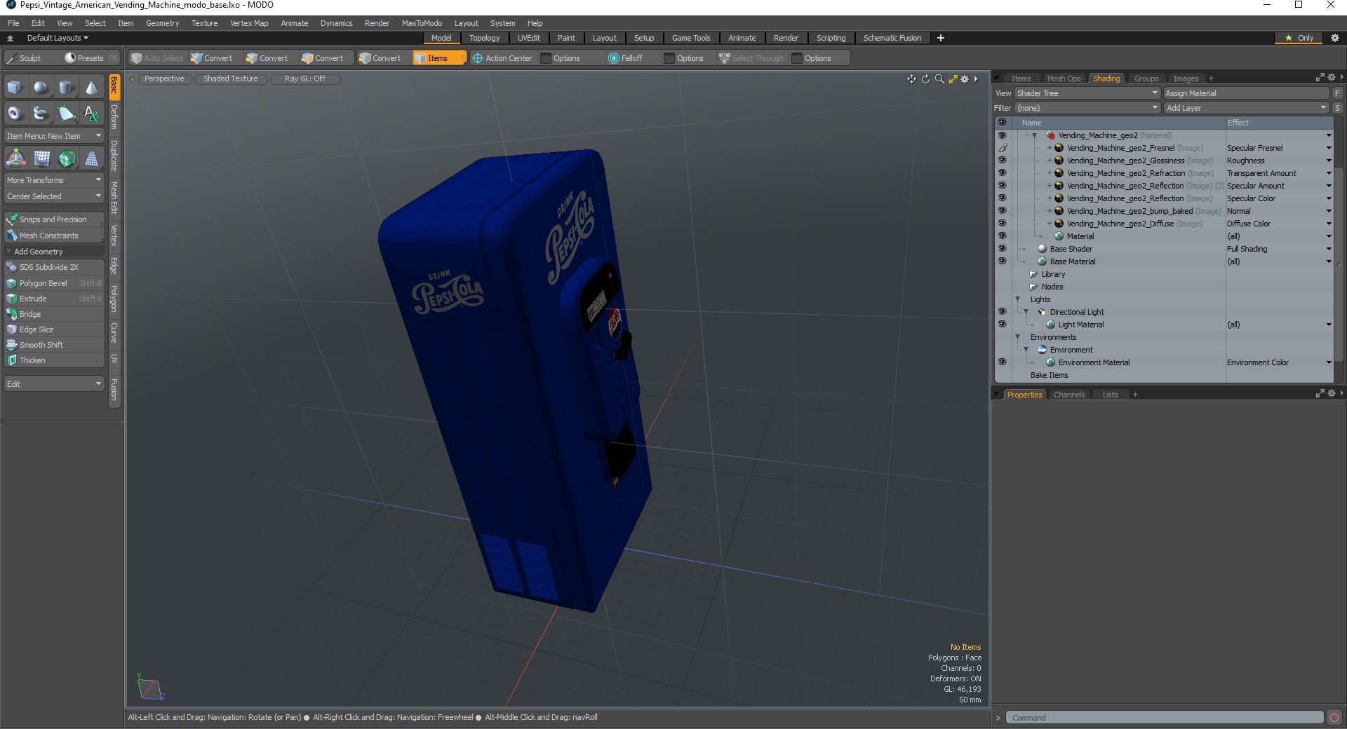Toggle visibility of Vending_Machine_geo2_Diffuse layer

point(1002,224)
